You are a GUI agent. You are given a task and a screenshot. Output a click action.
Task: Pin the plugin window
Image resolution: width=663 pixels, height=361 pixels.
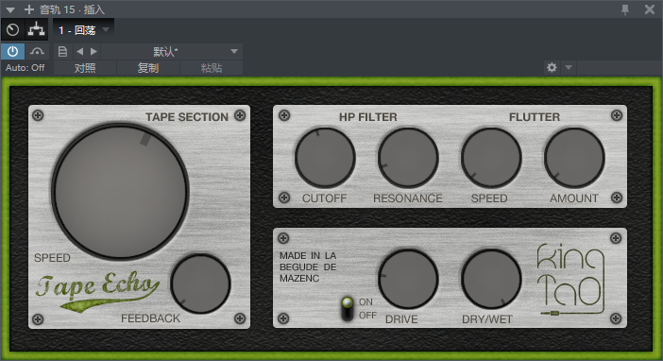pos(625,9)
